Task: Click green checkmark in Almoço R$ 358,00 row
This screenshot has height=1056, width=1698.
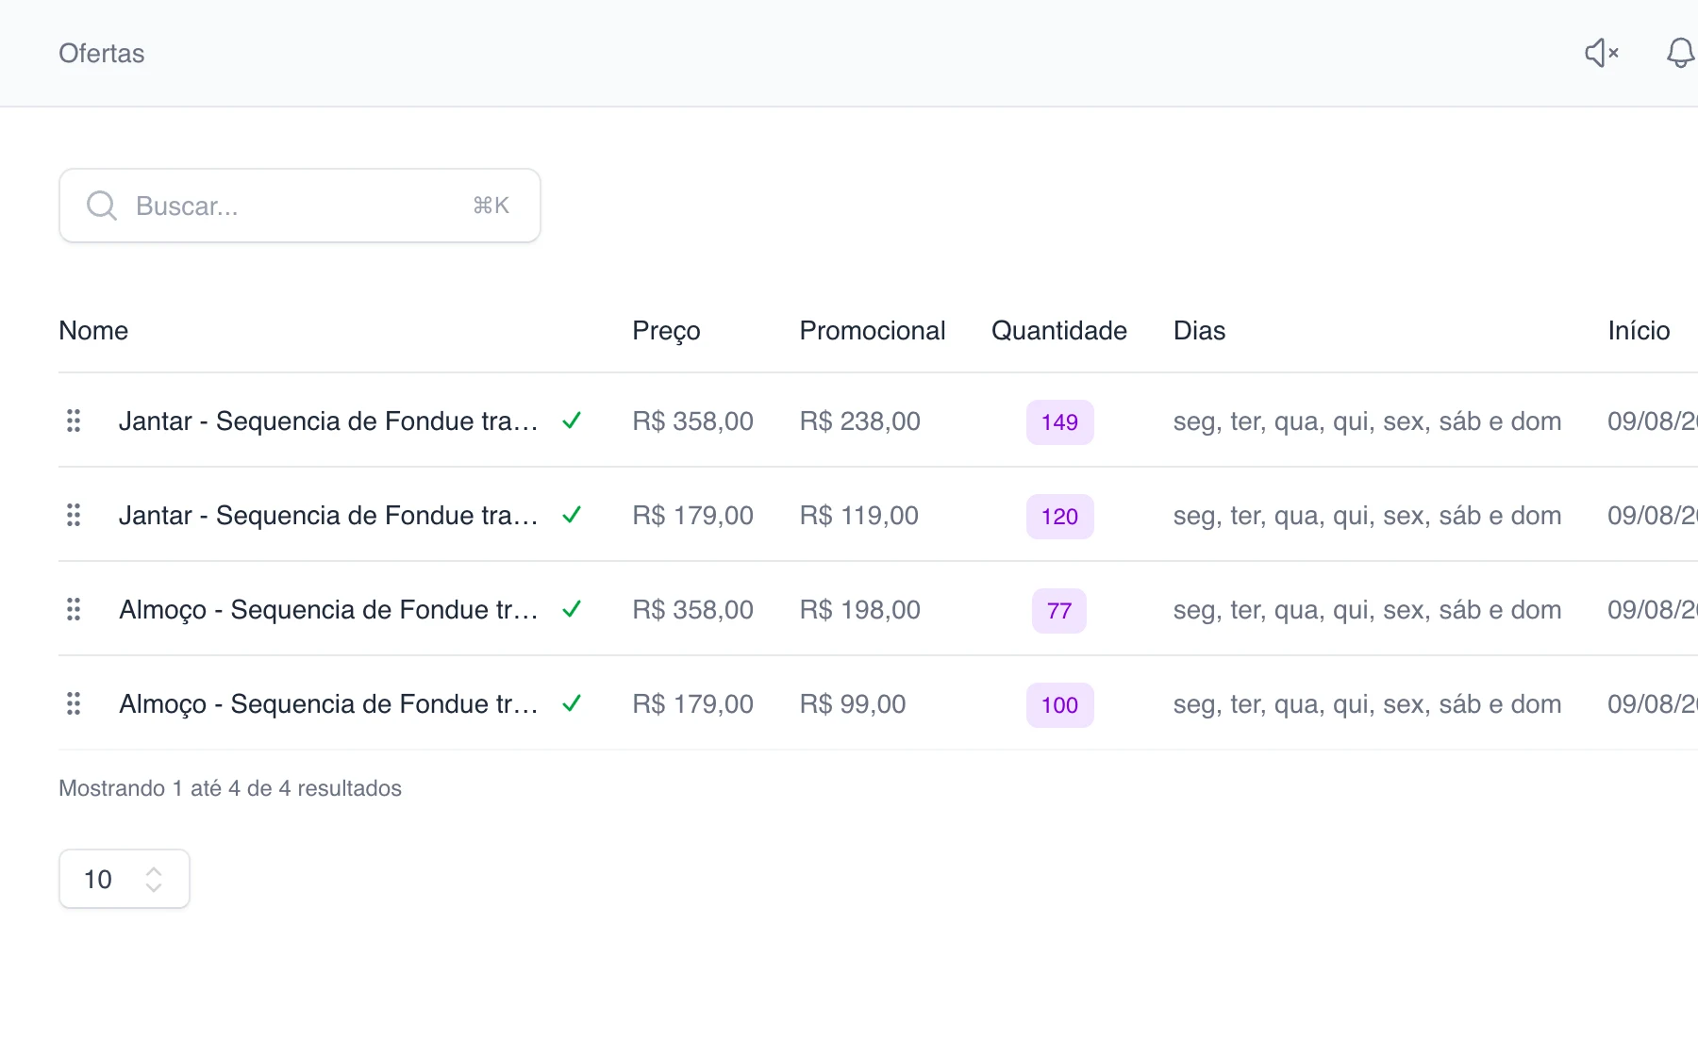Action: tap(572, 609)
